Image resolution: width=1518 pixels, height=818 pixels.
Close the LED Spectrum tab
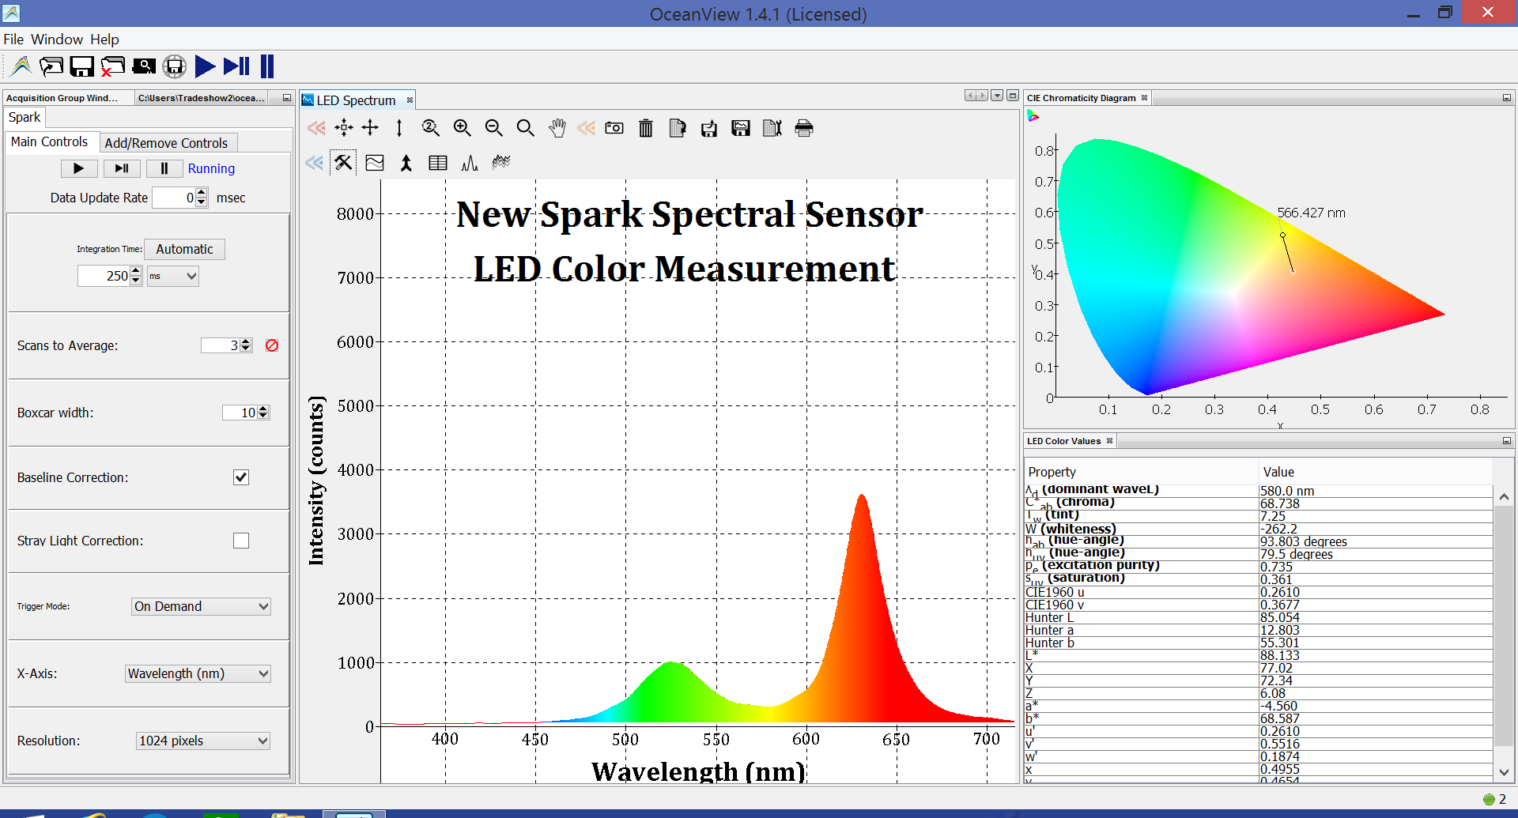click(x=410, y=100)
